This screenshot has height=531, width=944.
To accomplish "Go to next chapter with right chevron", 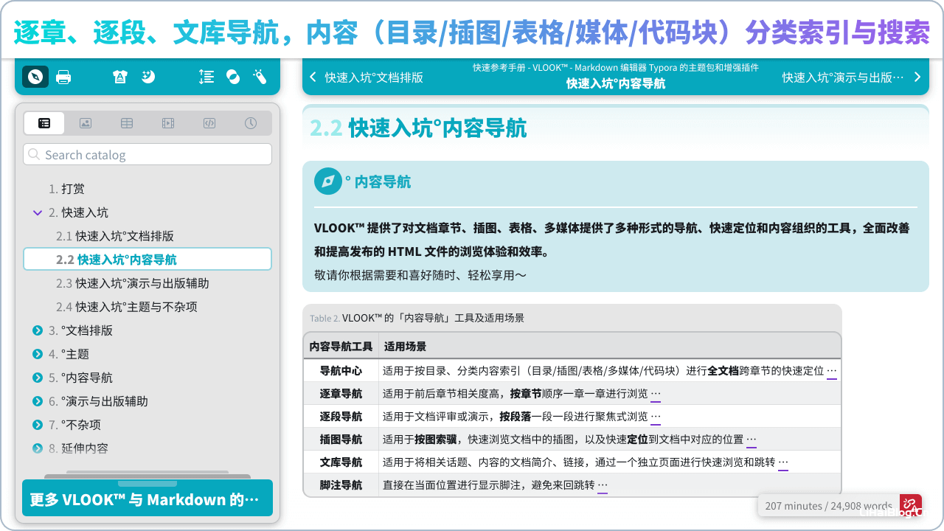I will 917,77.
